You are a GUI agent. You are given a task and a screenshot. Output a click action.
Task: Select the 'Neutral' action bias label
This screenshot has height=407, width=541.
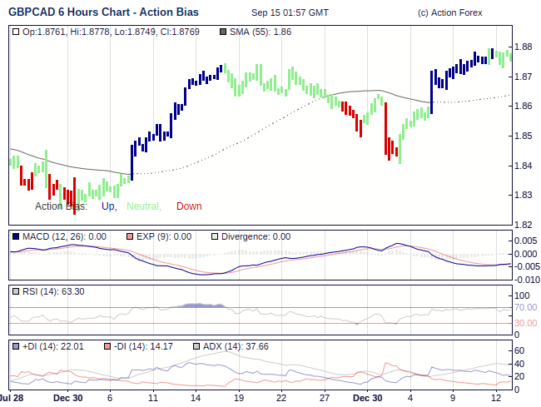pyautogui.click(x=143, y=206)
